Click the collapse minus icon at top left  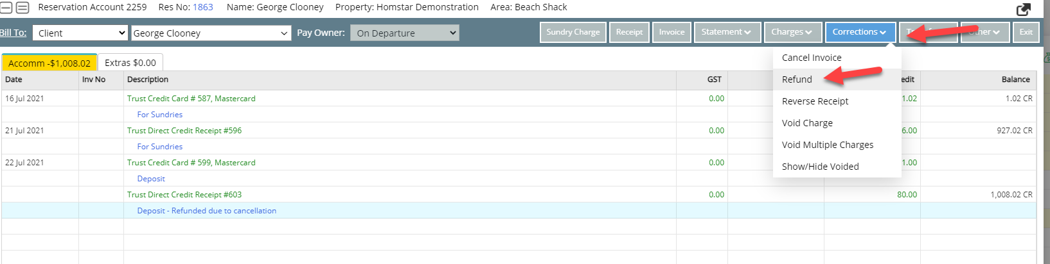pyautogui.click(x=6, y=8)
